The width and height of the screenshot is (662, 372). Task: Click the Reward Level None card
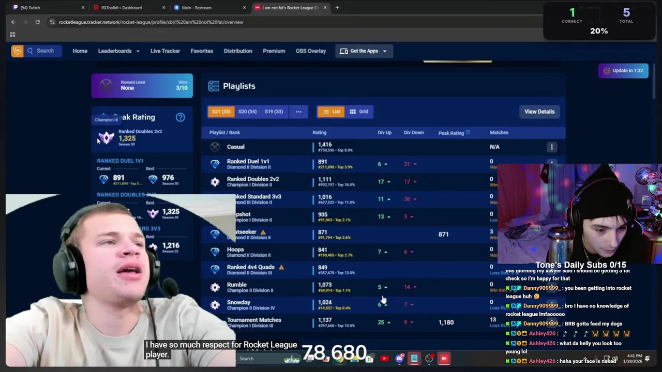(x=142, y=85)
